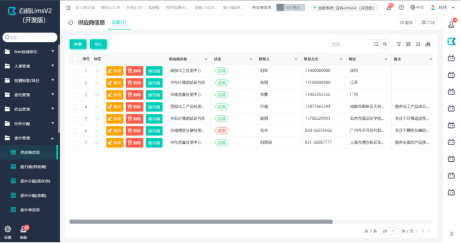Toggle the AIR 模式 switch

click(x=290, y=7)
